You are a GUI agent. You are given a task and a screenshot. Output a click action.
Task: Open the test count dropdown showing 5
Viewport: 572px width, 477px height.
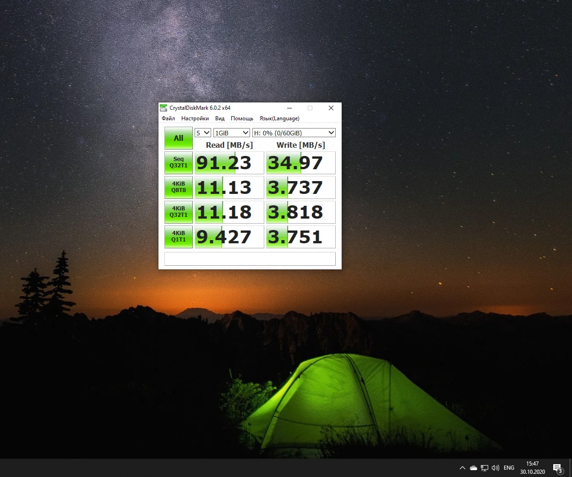click(203, 133)
